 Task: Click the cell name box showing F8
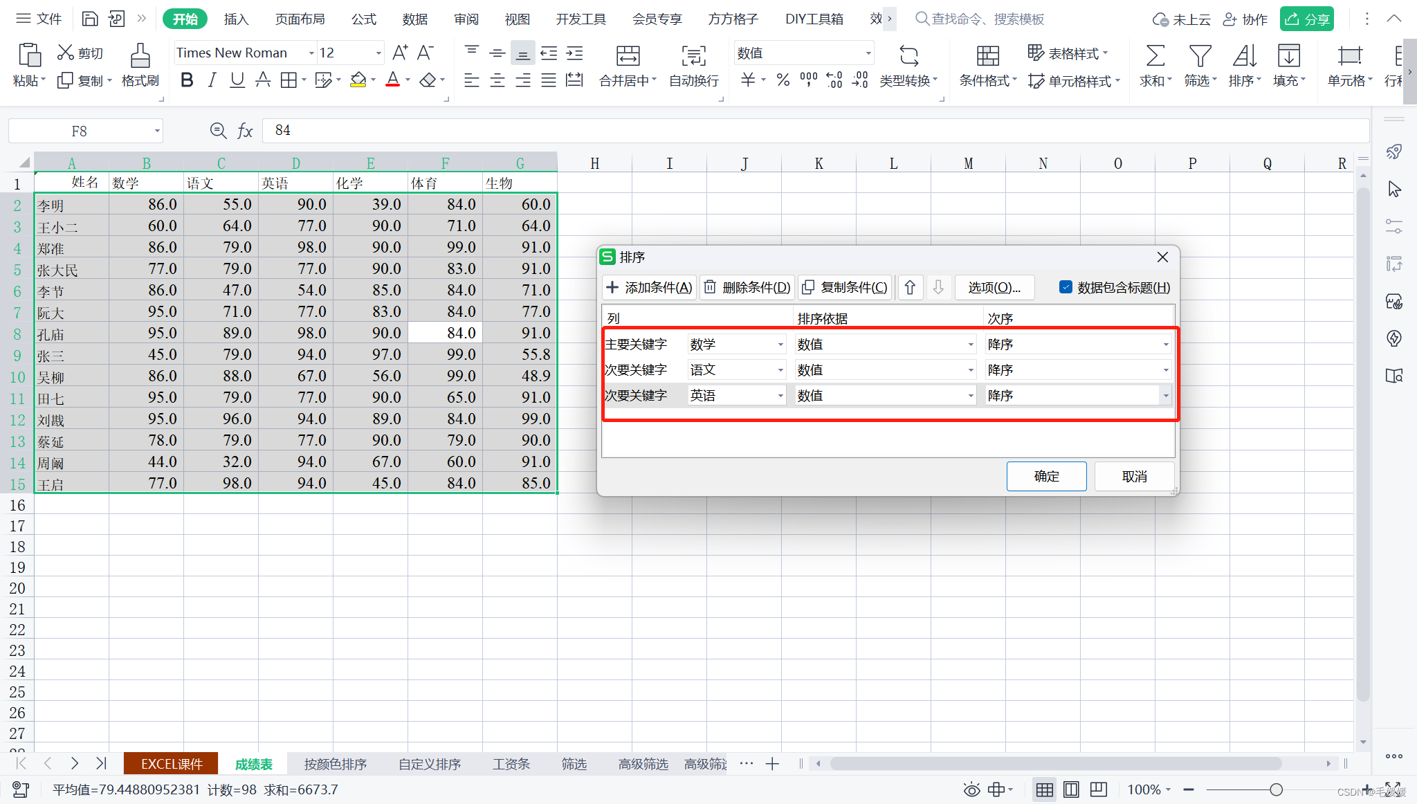coord(79,131)
